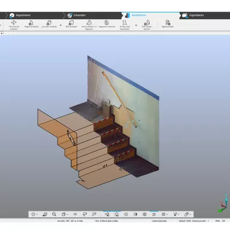
Task: Expand dropdown next to Zylinder erstellen
Action: pyautogui.click(x=60, y=25)
